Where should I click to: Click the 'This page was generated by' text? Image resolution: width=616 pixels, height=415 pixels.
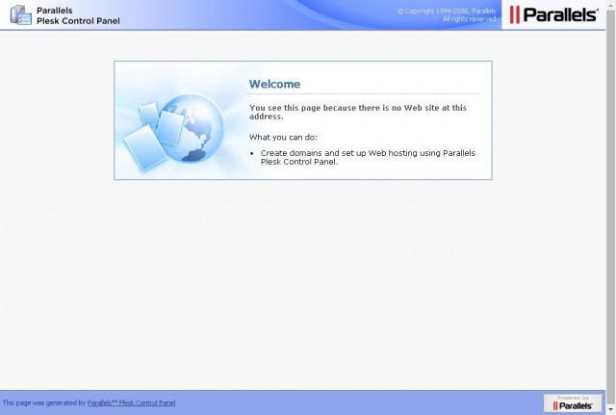pyautogui.click(x=44, y=402)
